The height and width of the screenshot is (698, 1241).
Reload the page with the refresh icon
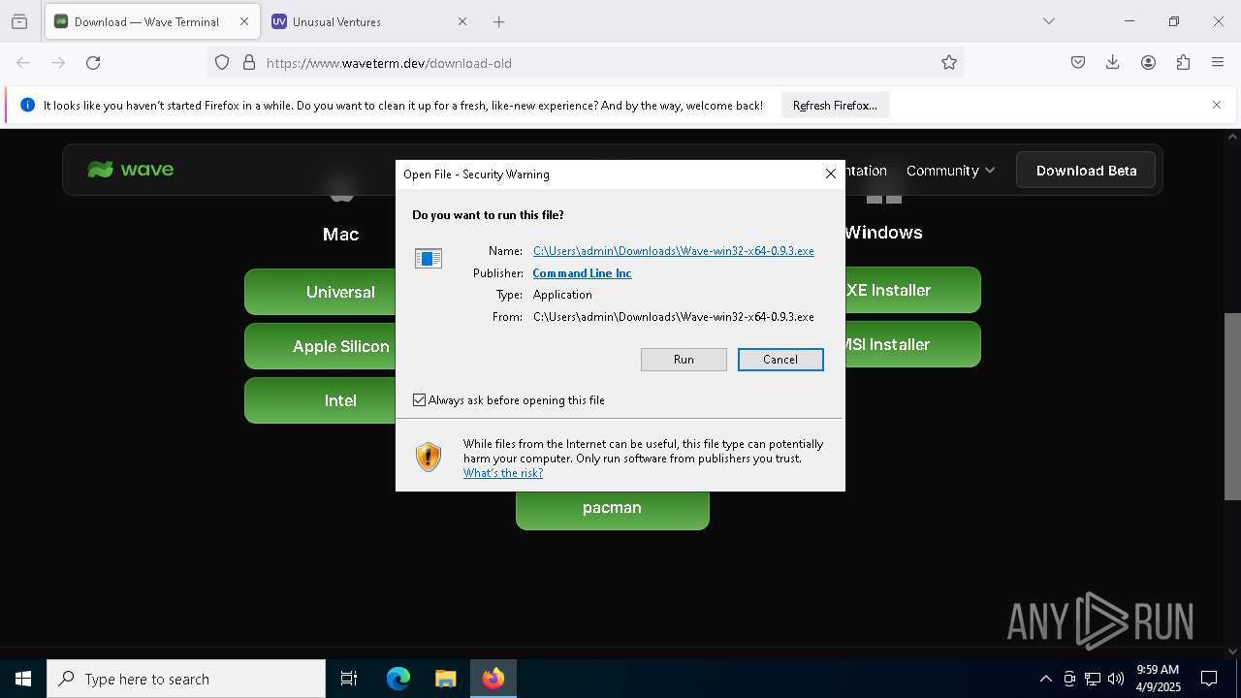(93, 63)
